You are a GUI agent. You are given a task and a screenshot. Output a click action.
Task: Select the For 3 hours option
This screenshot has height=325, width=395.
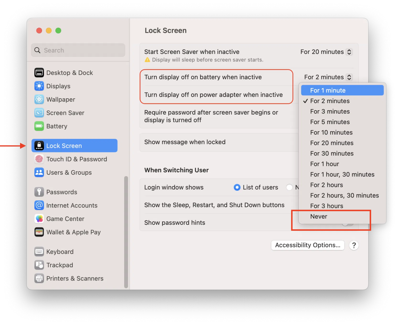(342, 206)
